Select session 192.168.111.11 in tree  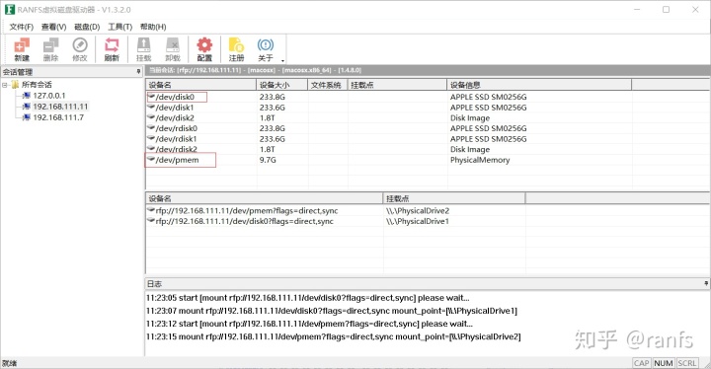pos(60,107)
